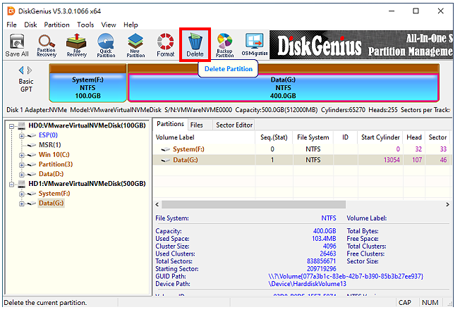Go to the next disk with right arrow
460x312 pixels.
tap(30, 70)
